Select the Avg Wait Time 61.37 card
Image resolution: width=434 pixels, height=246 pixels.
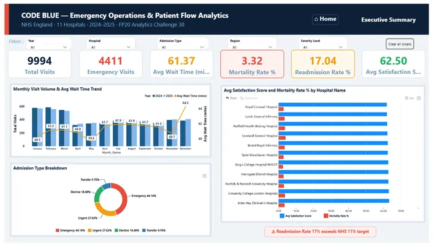[182, 64]
